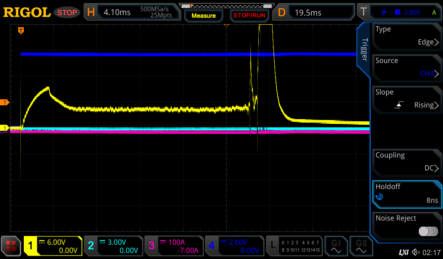Click the LXI network status icon
The height and width of the screenshot is (259, 443).
tap(403, 252)
